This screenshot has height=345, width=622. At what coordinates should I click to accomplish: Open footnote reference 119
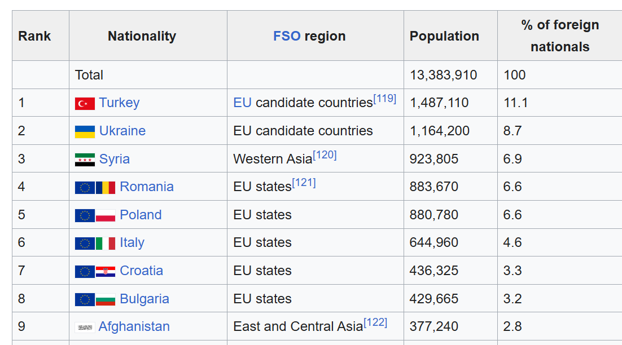coord(385,99)
